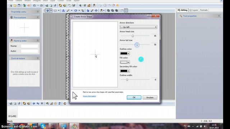
Task: Switch to the Editing tab
Action: pos(183,10)
